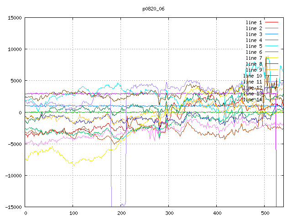This screenshot has width=292, height=219.
Task: Click the 500 x-axis tick label
Action: (264, 213)
